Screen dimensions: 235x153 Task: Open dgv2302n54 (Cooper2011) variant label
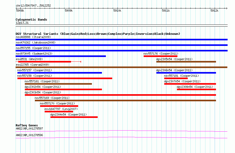(43, 87)
